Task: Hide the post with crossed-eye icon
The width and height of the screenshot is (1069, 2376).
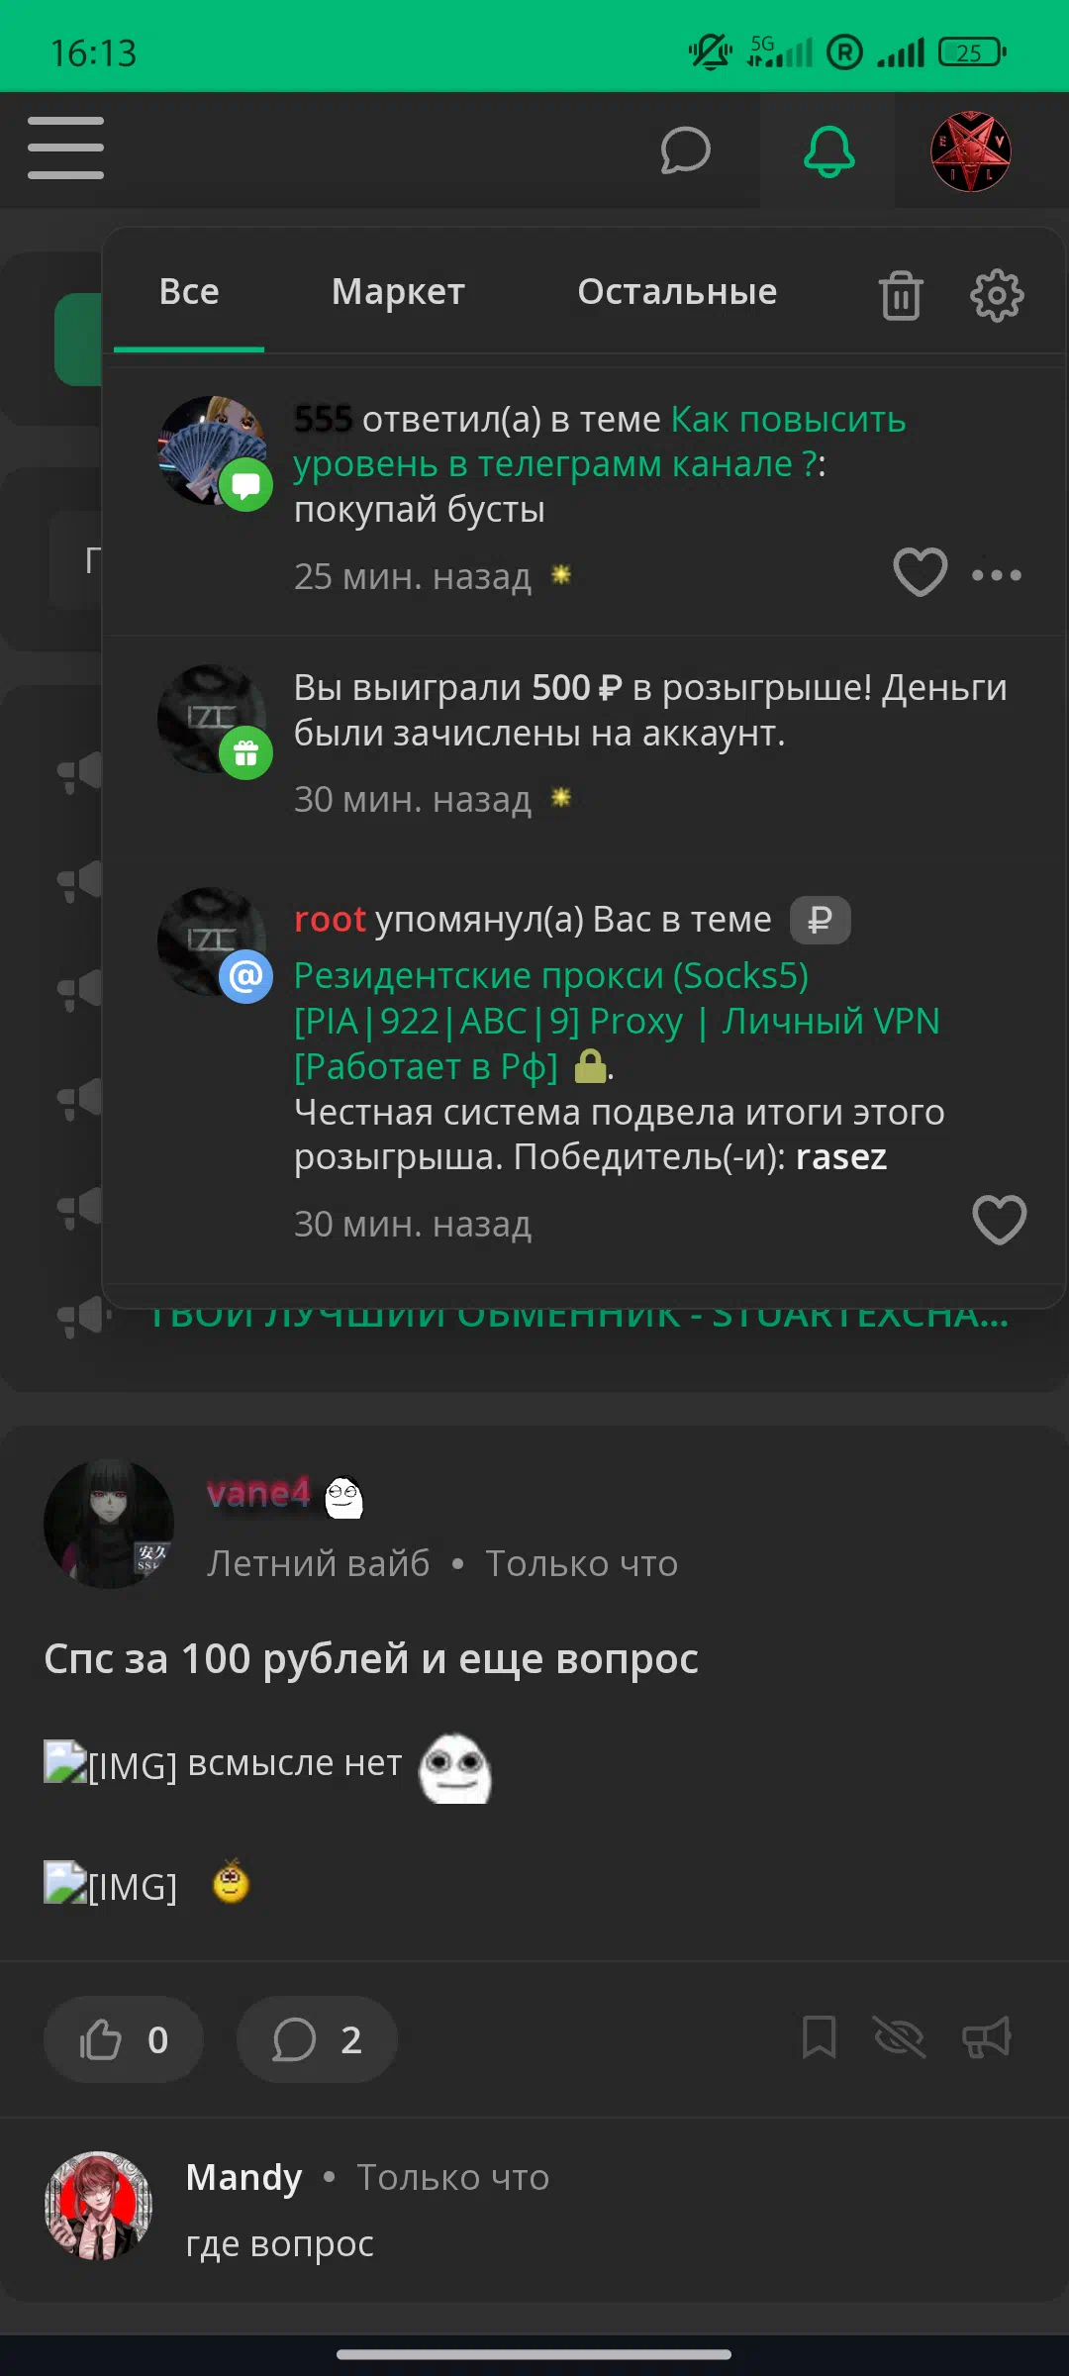Action: [x=899, y=2037]
